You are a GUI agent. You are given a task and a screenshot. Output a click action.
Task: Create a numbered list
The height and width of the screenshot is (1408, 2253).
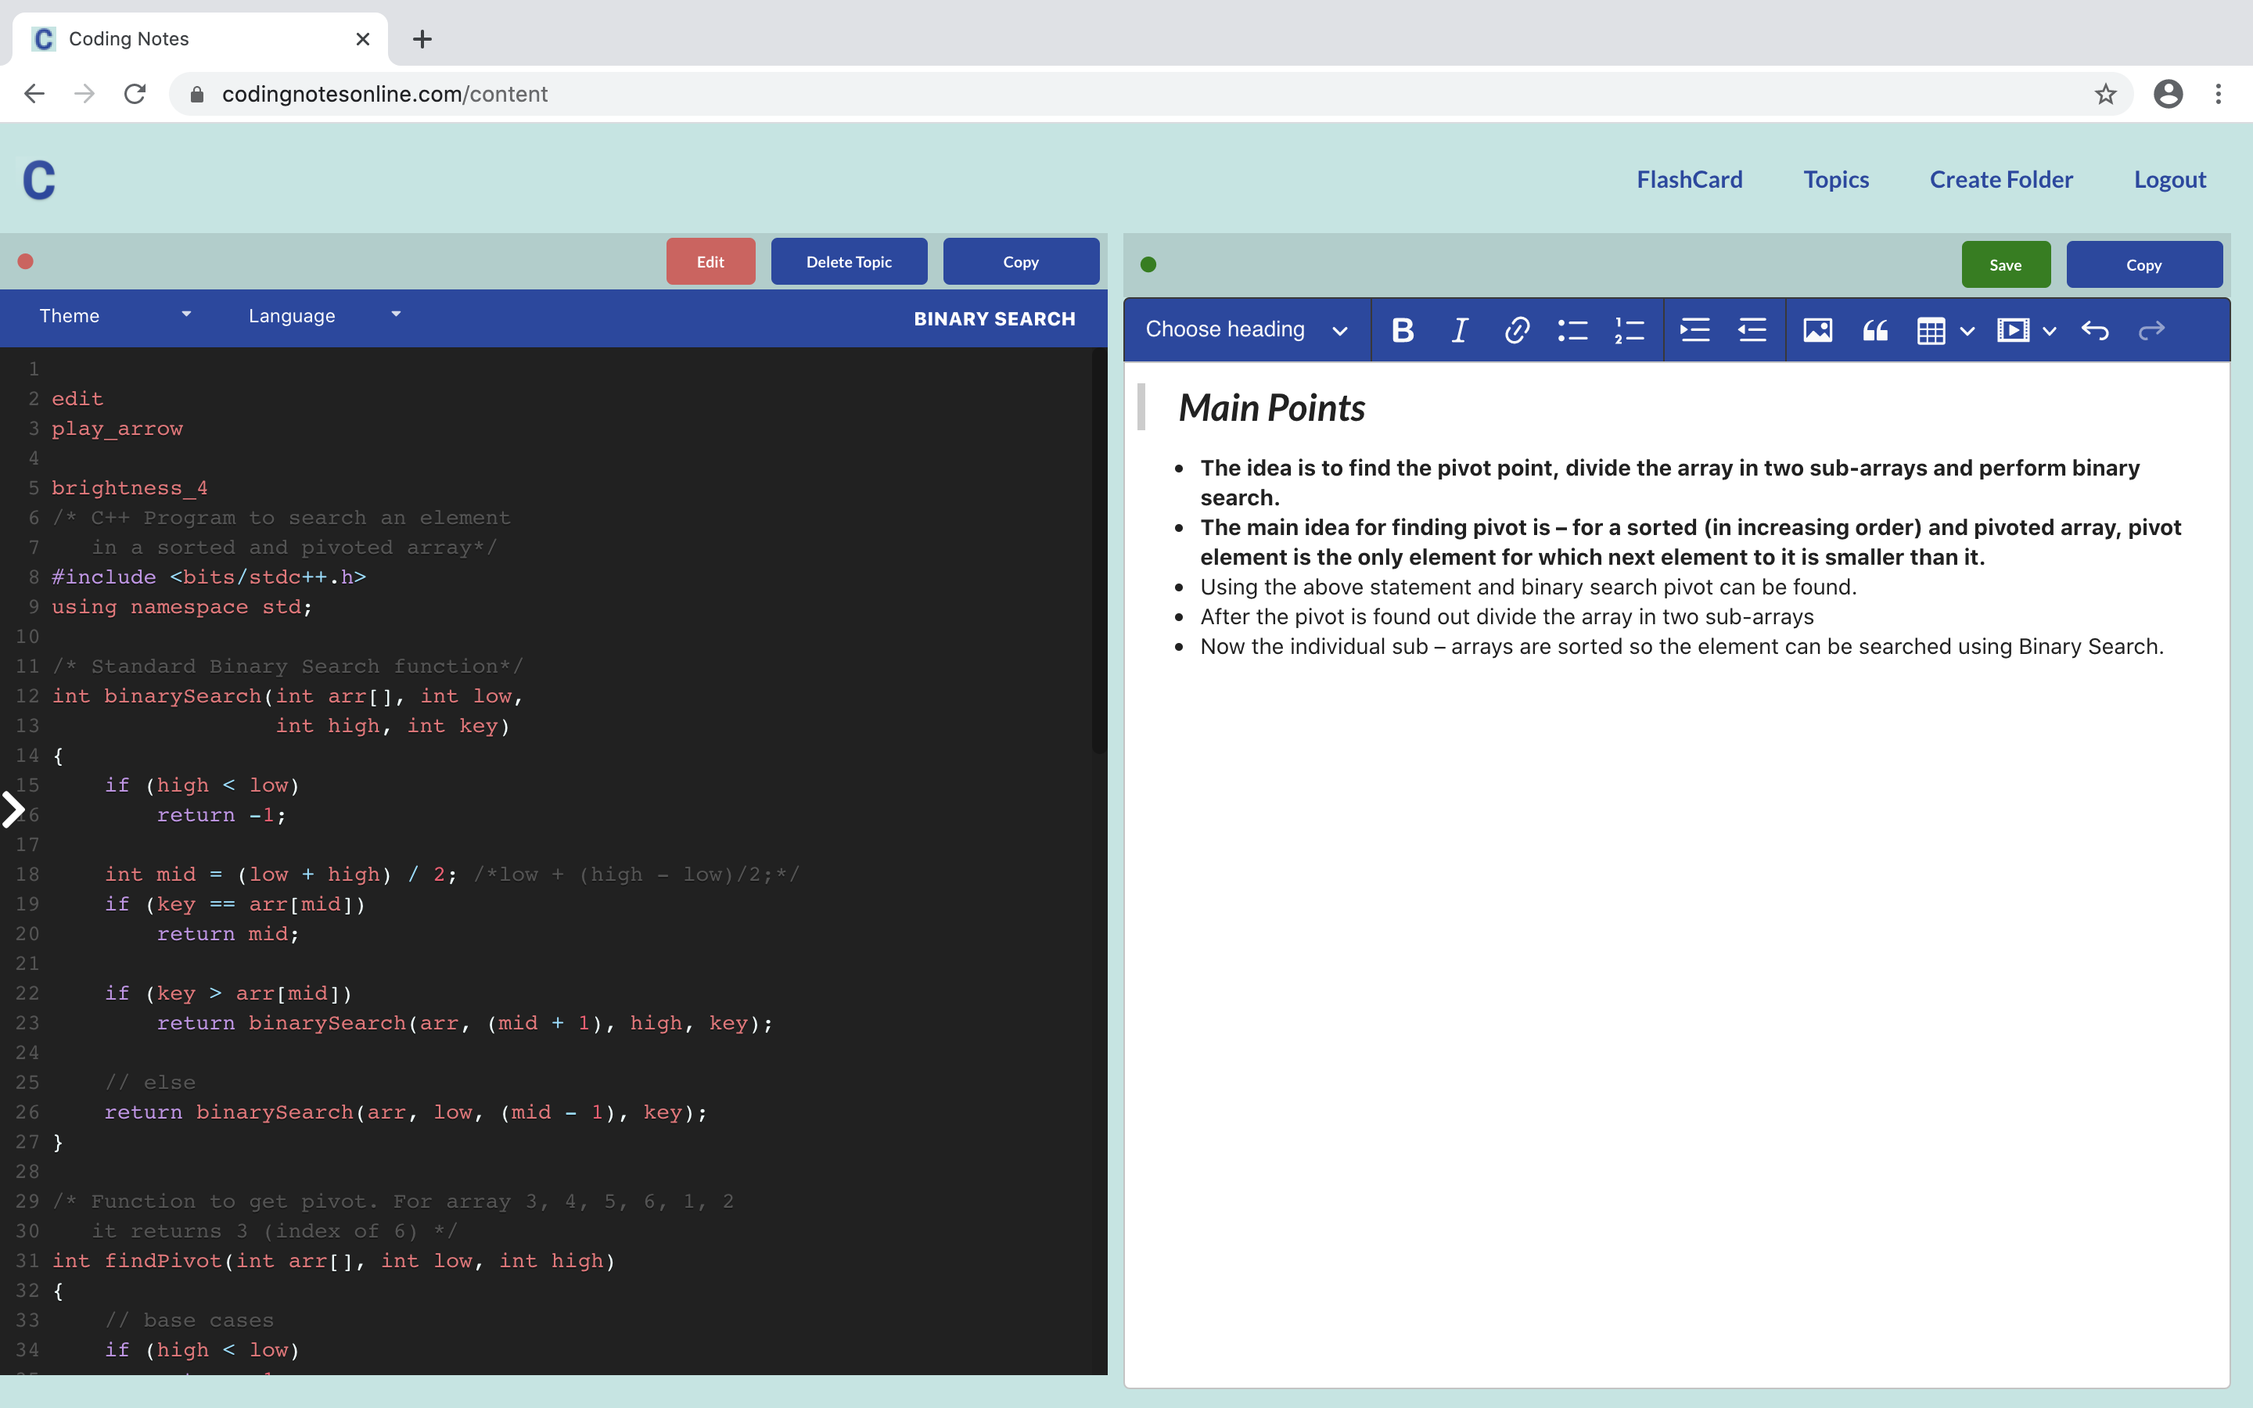[1630, 329]
